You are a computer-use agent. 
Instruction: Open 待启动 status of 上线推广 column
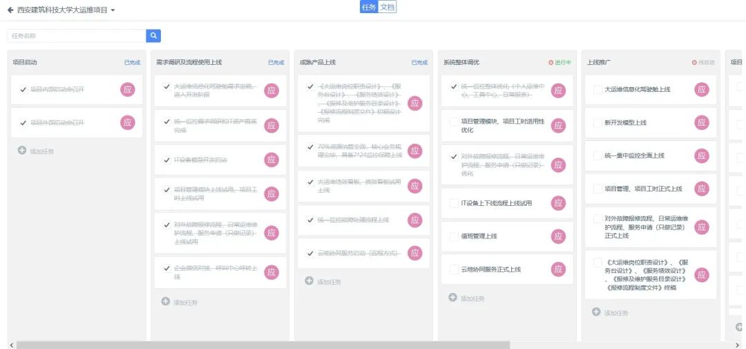coord(704,62)
